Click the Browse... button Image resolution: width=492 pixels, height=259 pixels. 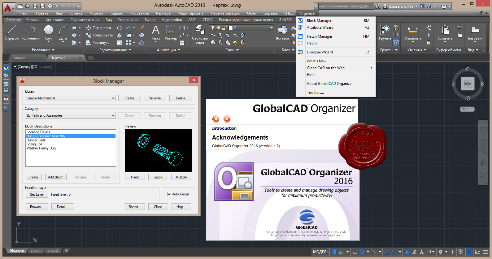37,207
